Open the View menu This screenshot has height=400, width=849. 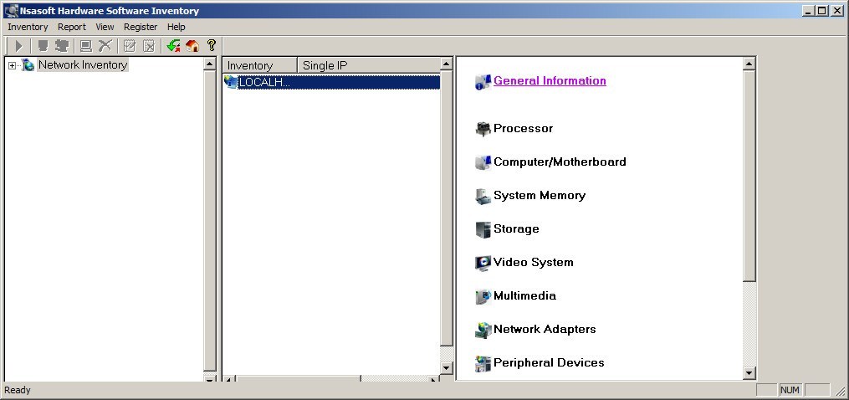click(x=105, y=27)
